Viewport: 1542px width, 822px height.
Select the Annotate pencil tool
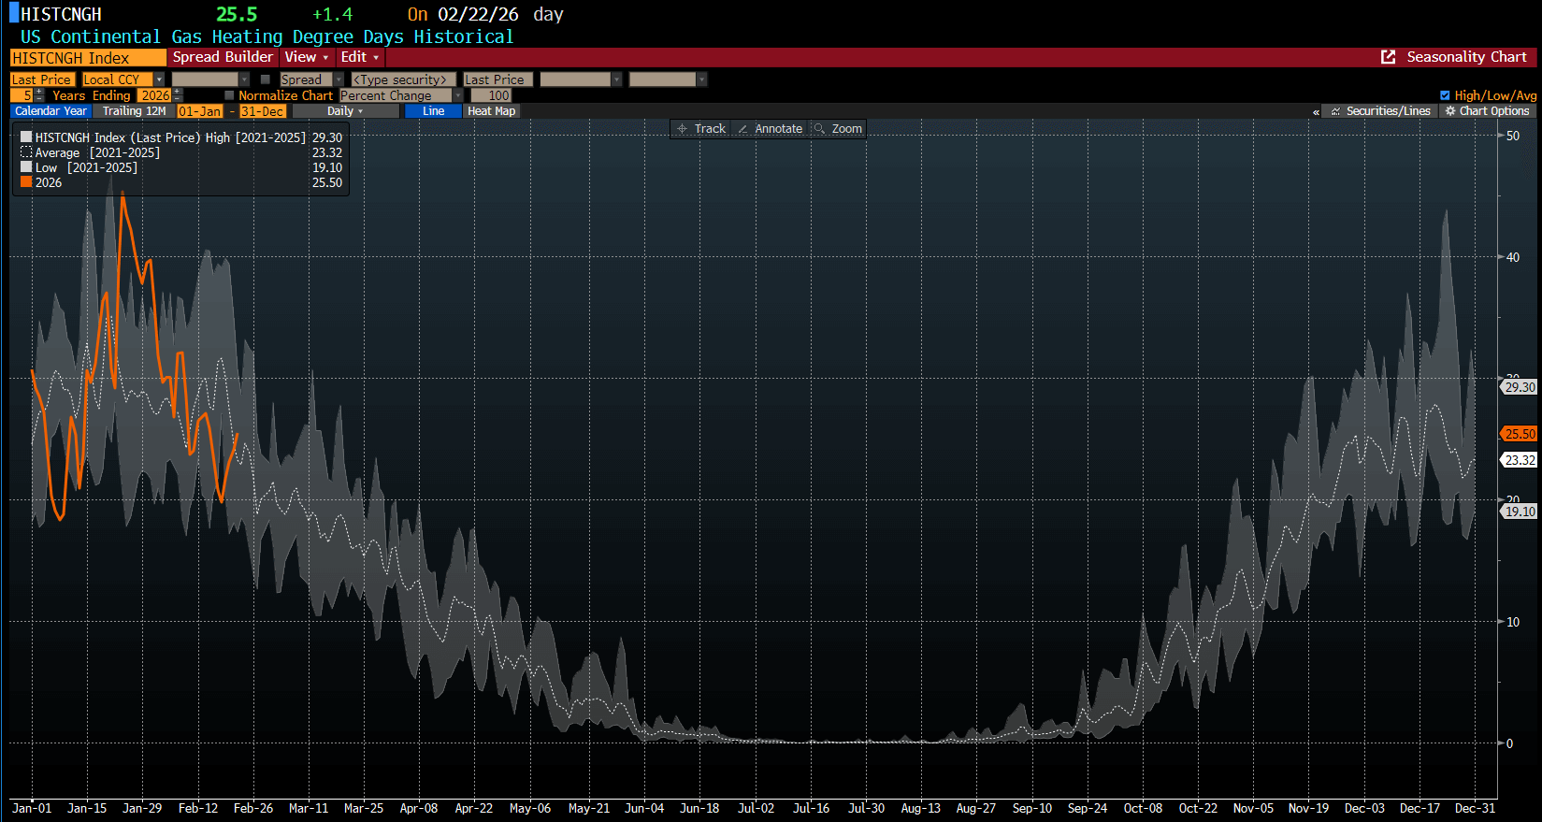coord(770,129)
